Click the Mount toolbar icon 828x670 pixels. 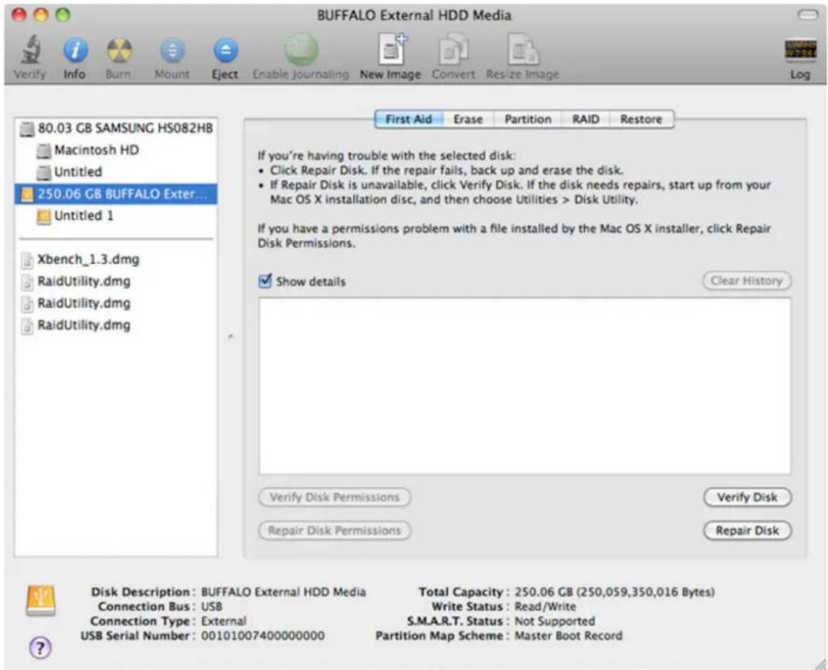[172, 51]
